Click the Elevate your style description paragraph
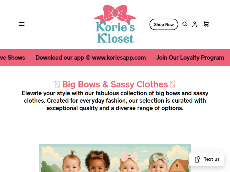This screenshot has height=172, width=230. coord(115,101)
